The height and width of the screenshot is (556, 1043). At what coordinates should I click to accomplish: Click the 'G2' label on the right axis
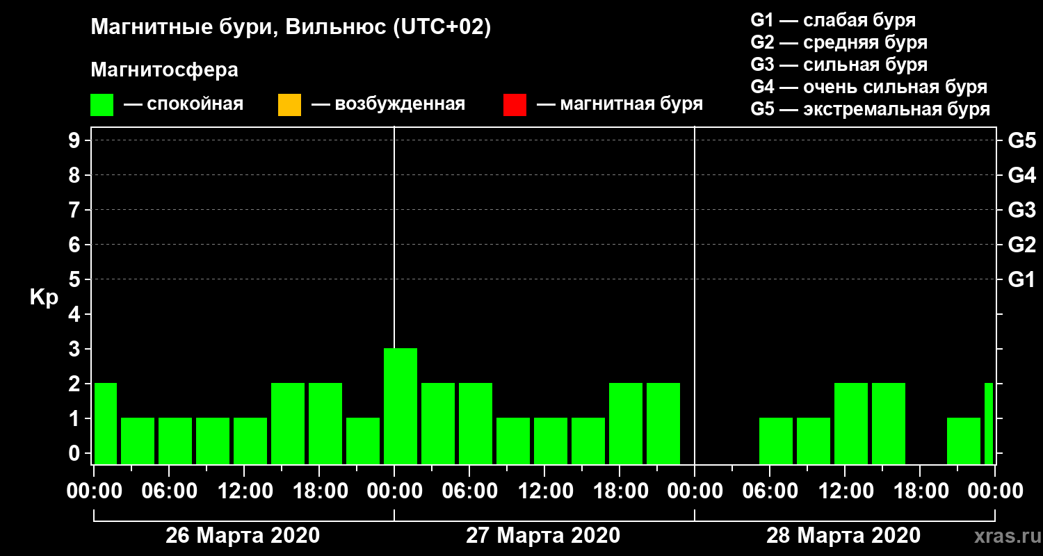[x=1021, y=245]
